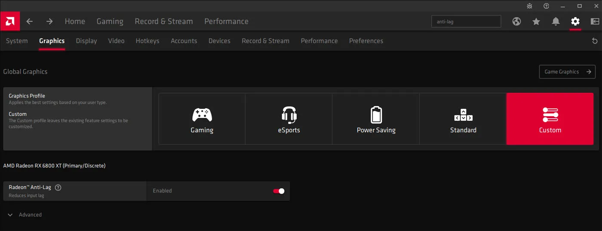602x231 pixels.
Task: Open the Game Graphics button
Action: (x=567, y=72)
